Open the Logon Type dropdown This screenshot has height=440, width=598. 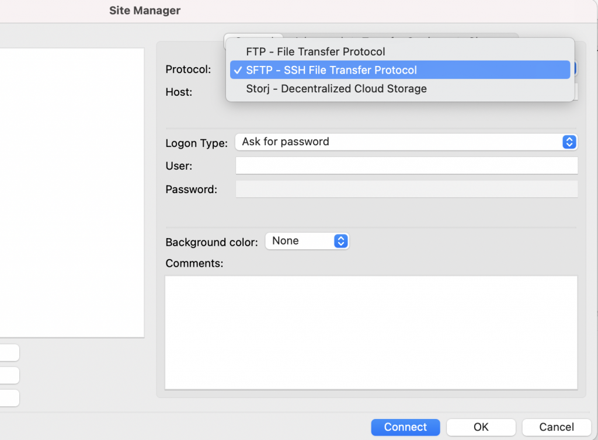click(398, 142)
